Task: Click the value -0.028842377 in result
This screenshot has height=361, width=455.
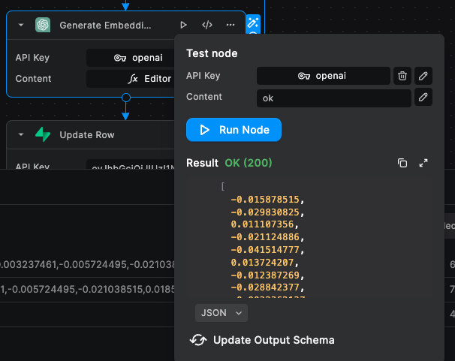Action: (265, 287)
